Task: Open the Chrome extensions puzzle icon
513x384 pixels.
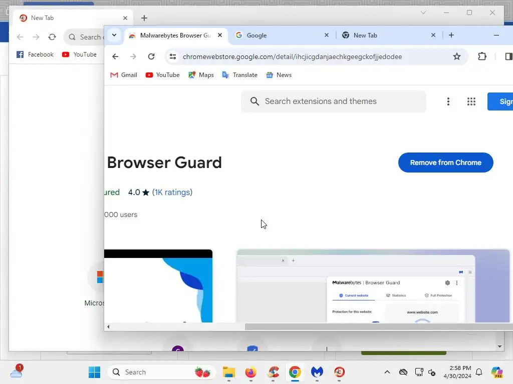Action: (x=482, y=56)
